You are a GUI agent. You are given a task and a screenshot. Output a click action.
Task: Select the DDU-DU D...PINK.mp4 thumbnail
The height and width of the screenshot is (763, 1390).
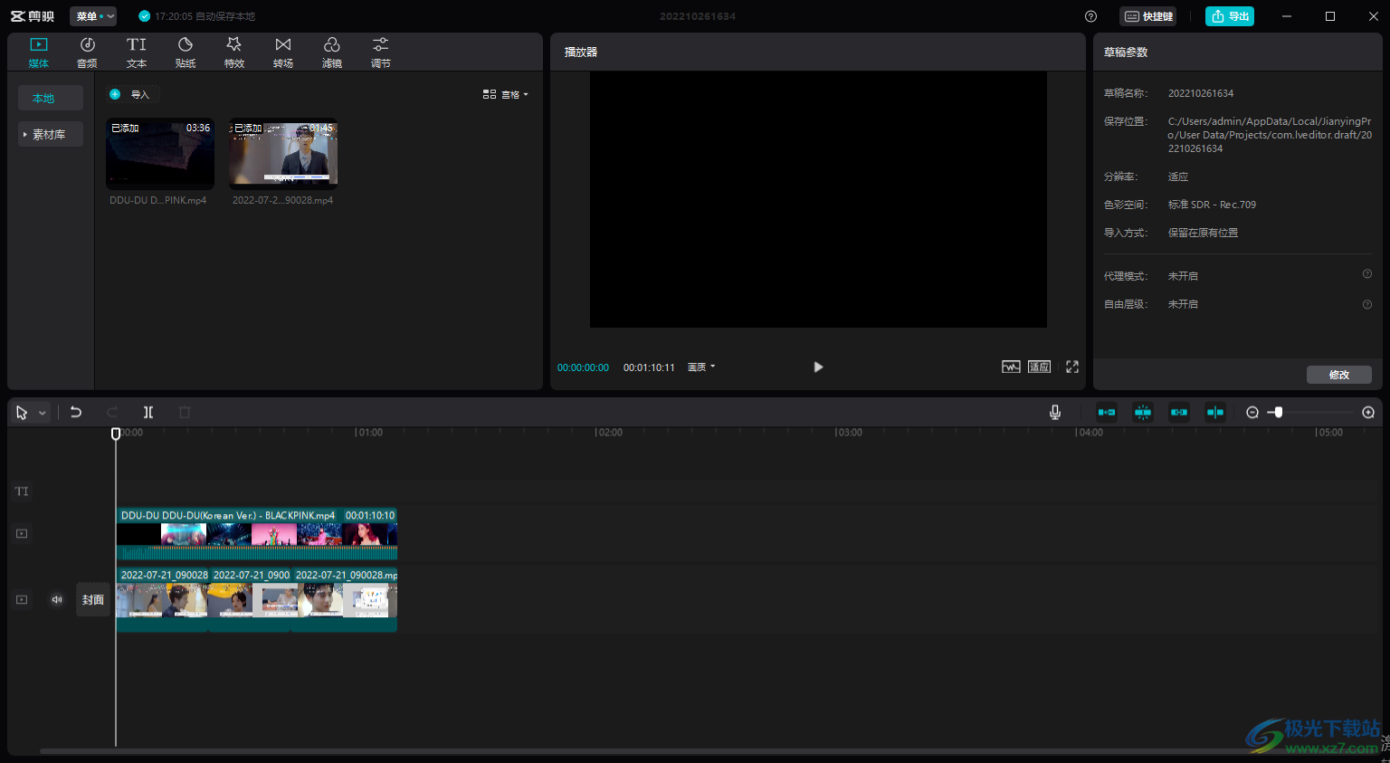click(160, 154)
